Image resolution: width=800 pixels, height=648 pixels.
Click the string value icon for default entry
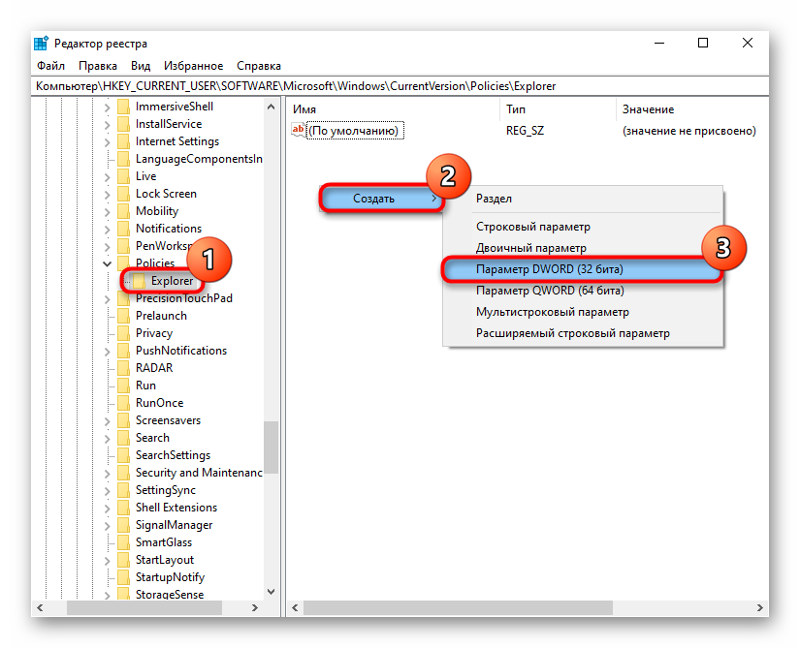click(299, 131)
